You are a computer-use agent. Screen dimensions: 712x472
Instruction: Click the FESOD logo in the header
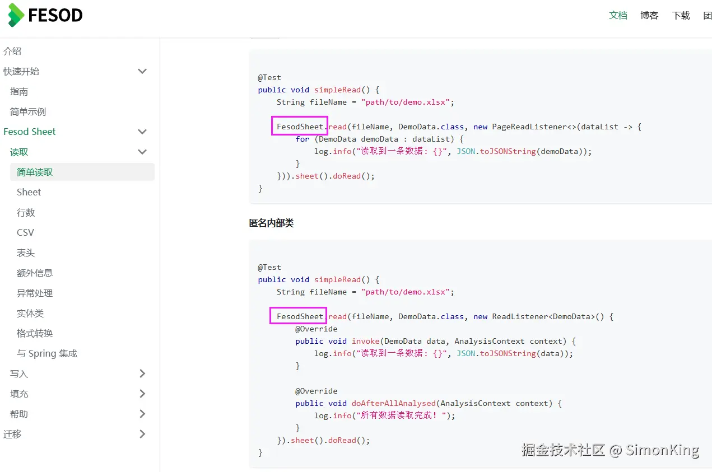coord(45,15)
